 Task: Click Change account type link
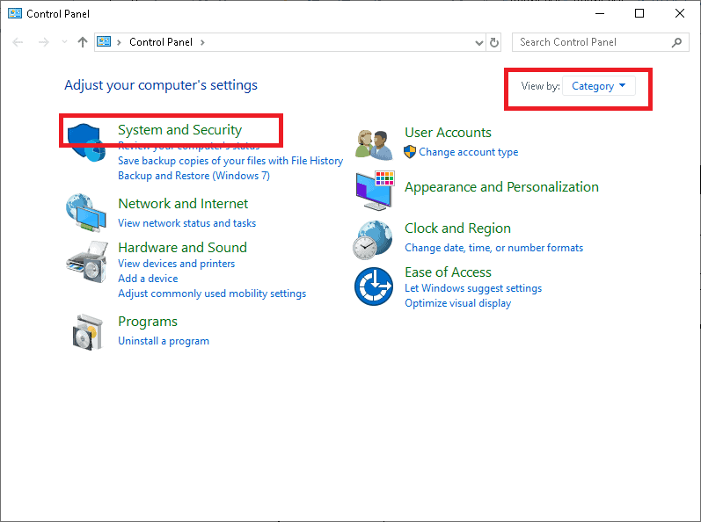469,152
